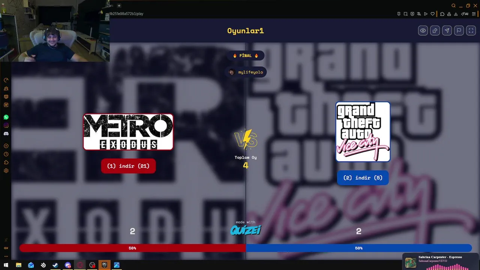Click the pin icon in browser toolbar

click(x=399, y=14)
